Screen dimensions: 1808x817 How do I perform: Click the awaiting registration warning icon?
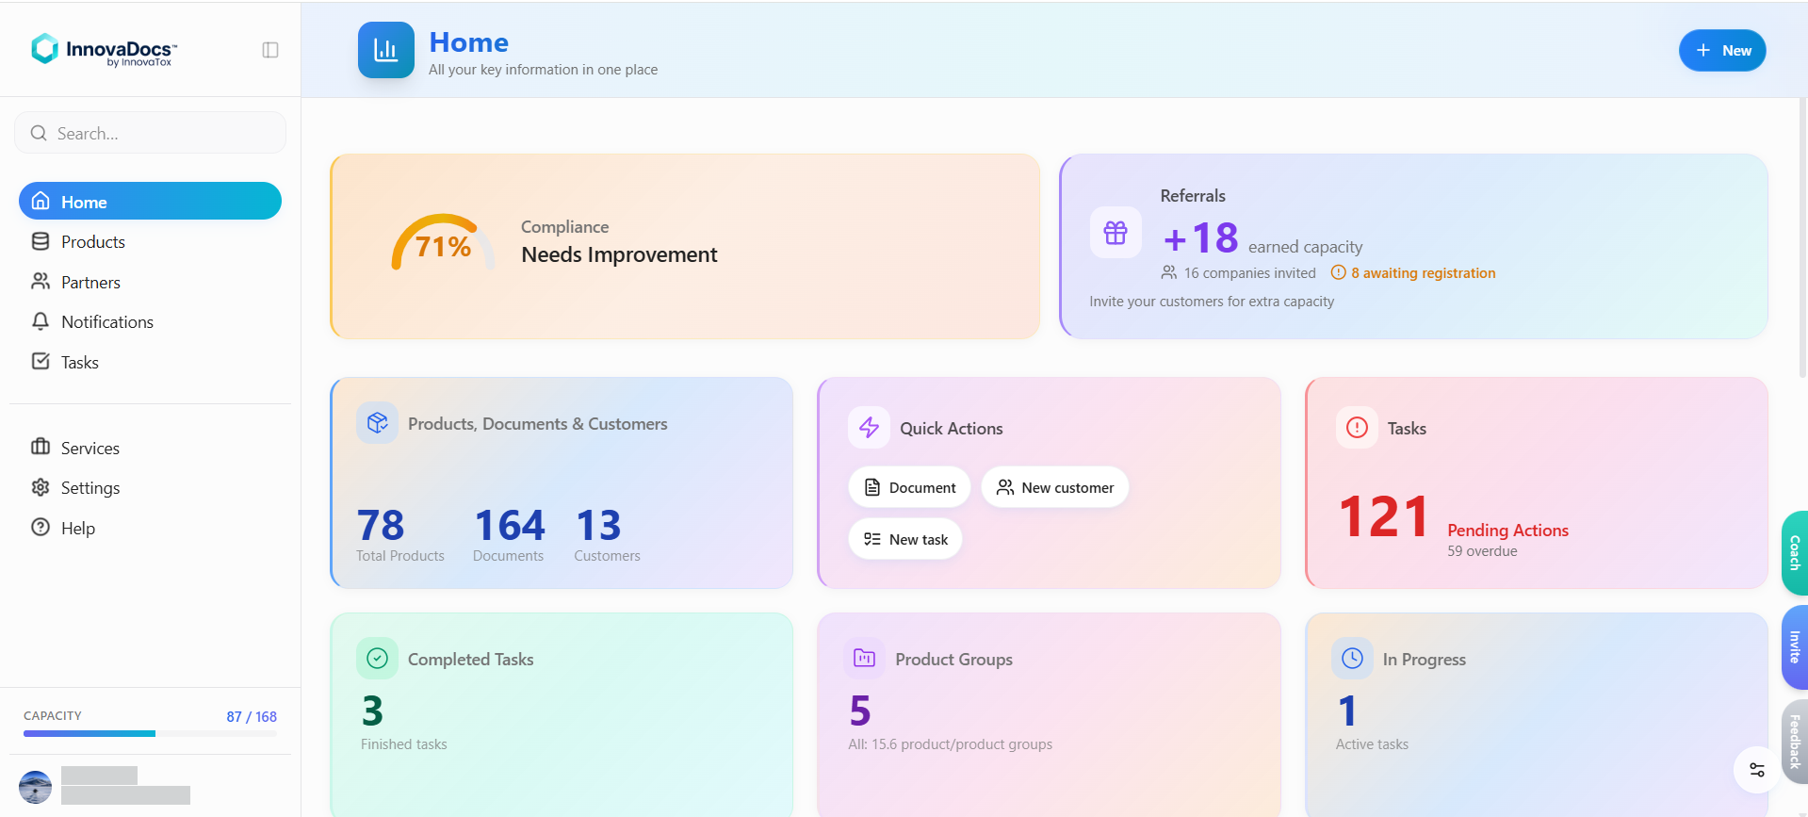(x=1338, y=272)
